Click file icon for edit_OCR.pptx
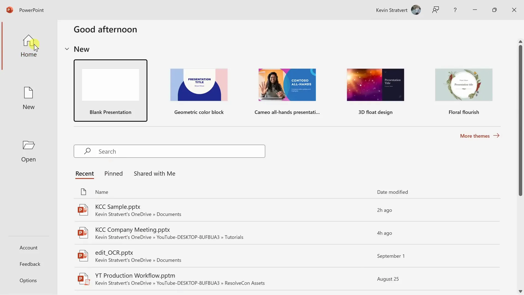524x295 pixels. click(x=83, y=256)
